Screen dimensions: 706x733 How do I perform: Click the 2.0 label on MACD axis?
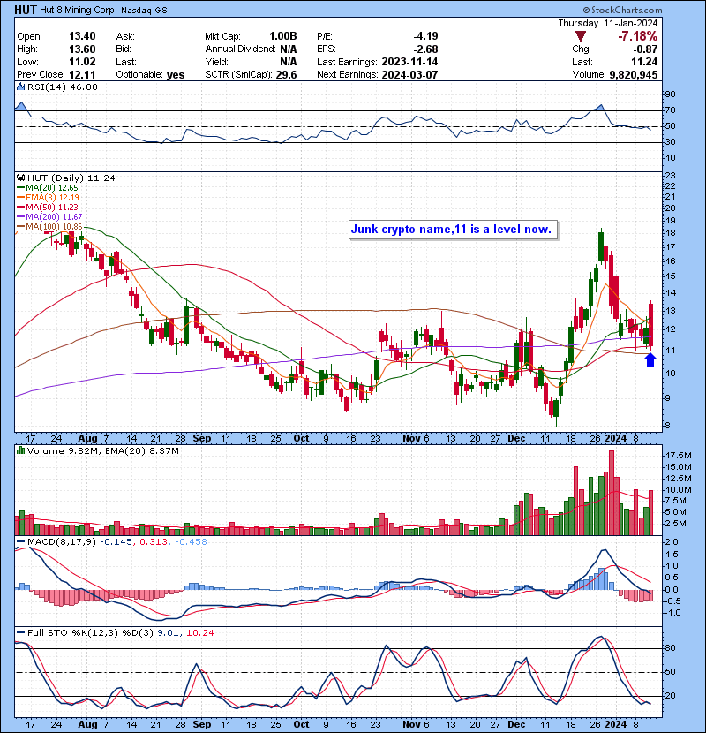pyautogui.click(x=672, y=542)
